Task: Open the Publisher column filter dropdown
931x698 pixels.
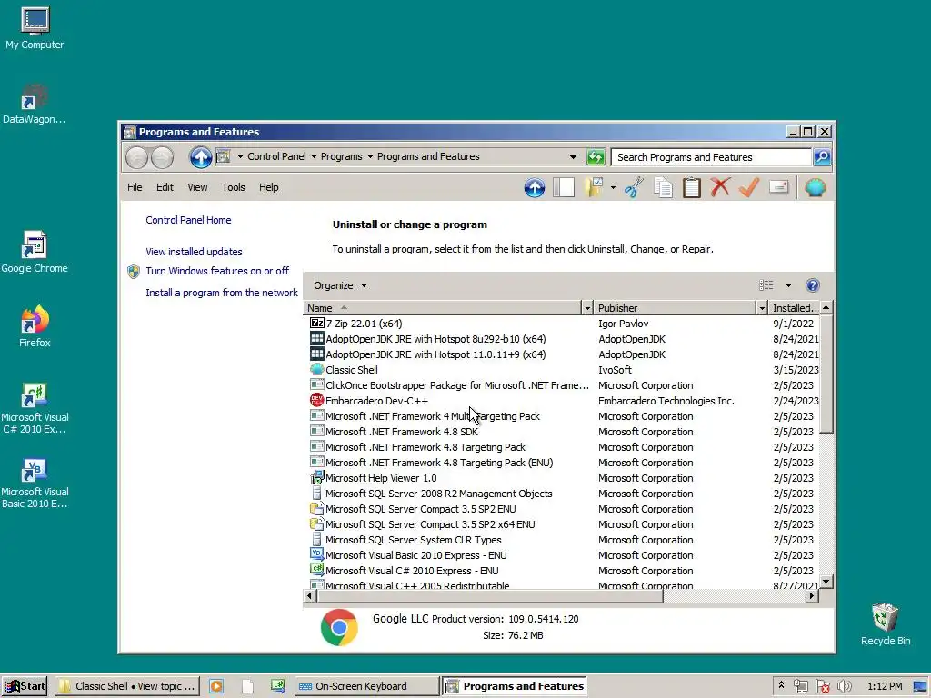Action: [x=762, y=308]
